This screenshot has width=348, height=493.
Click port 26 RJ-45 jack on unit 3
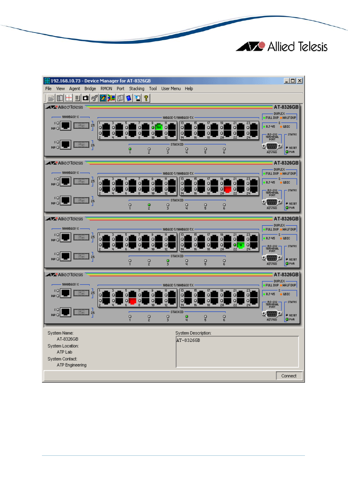click(x=66, y=256)
